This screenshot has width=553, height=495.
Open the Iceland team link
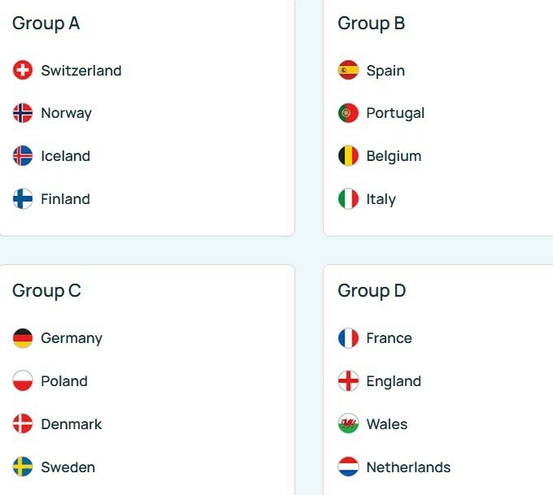pyautogui.click(x=65, y=156)
